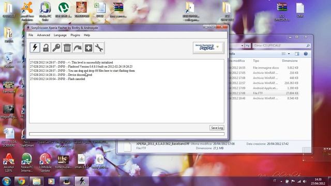
Task: Expand the view options dropdown arrow in Explorer
Action: point(289,54)
